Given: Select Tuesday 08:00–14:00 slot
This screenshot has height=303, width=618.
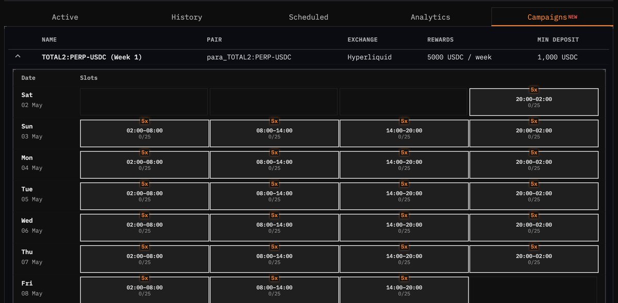Looking at the screenshot, I should (274, 196).
